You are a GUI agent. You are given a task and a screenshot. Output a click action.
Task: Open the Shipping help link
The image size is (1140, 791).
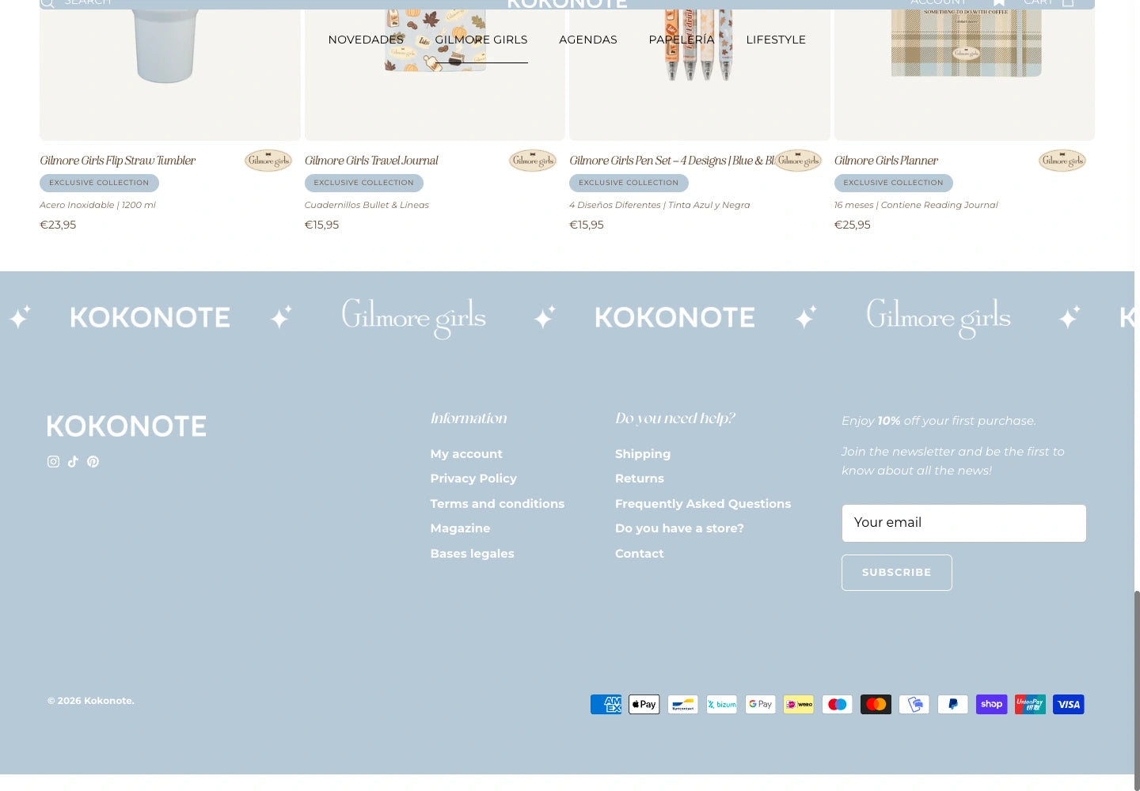pyautogui.click(x=643, y=454)
